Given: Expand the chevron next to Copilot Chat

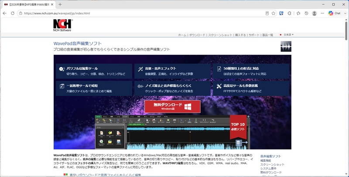Looking at the screenshot, I should (345, 14).
